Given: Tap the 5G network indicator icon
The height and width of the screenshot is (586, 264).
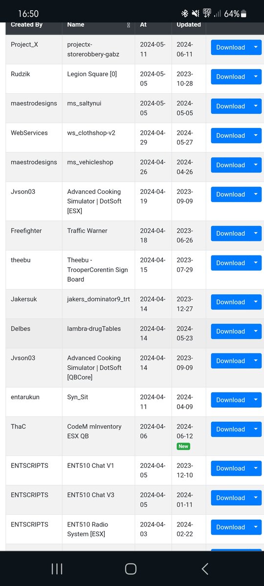Looking at the screenshot, I should point(207,14).
